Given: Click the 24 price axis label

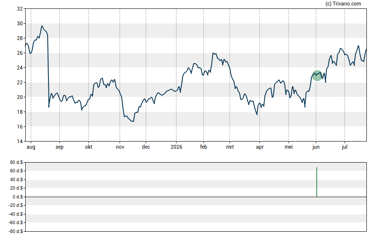Looking at the screenshot, I should coord(20,68).
